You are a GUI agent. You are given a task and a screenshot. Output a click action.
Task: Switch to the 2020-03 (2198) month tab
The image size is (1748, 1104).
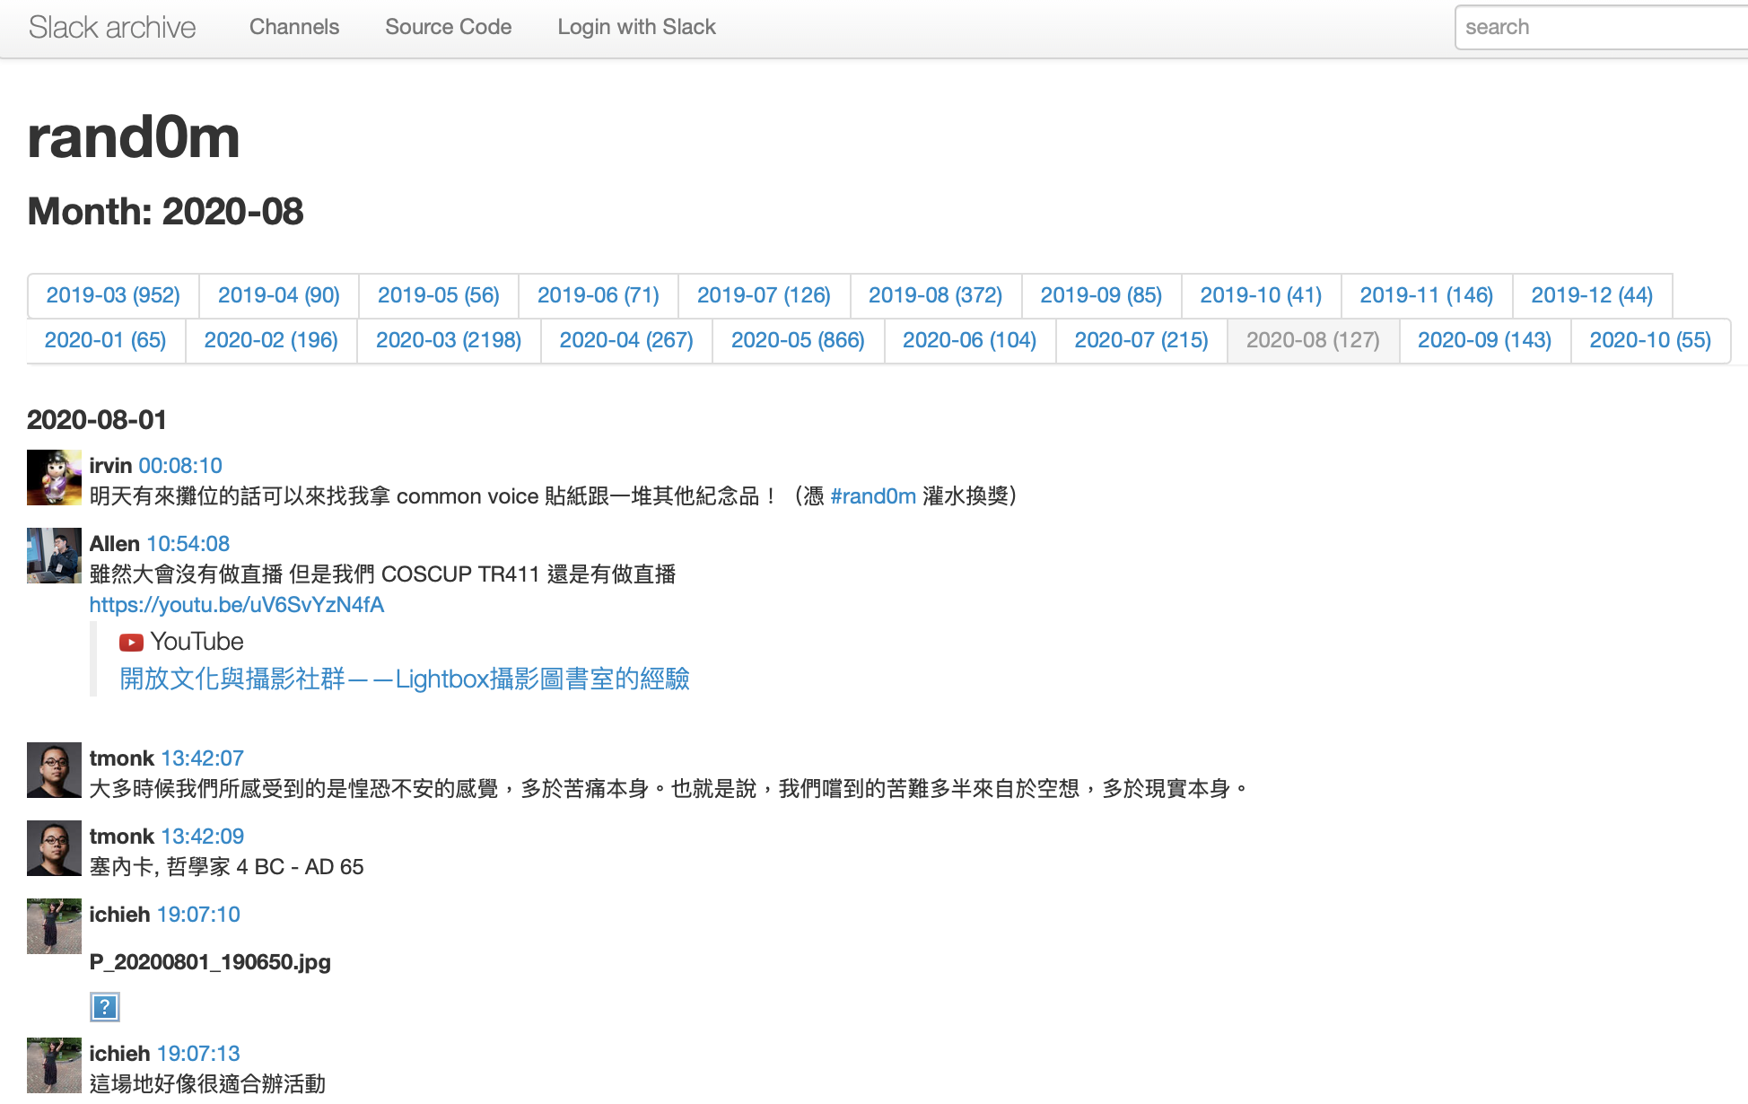click(448, 340)
